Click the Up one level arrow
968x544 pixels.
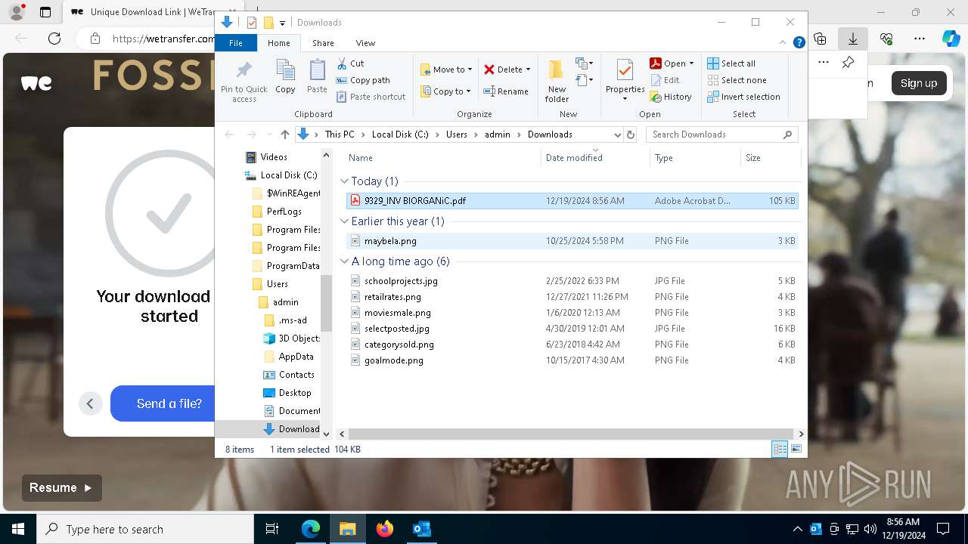pyautogui.click(x=284, y=134)
